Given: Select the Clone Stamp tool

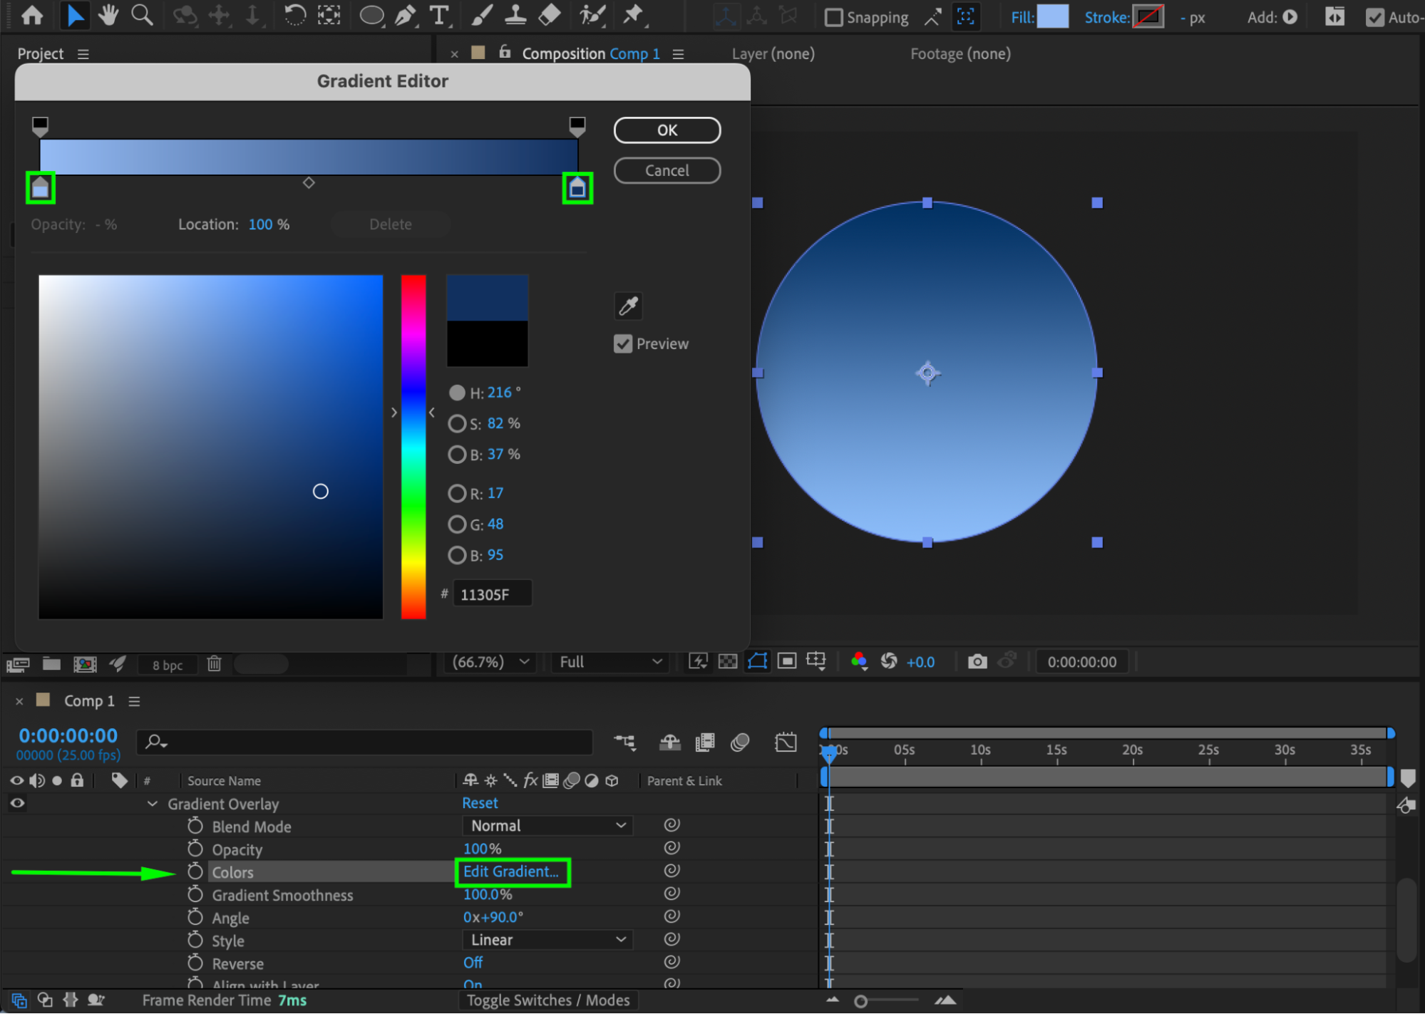Looking at the screenshot, I should tap(515, 16).
